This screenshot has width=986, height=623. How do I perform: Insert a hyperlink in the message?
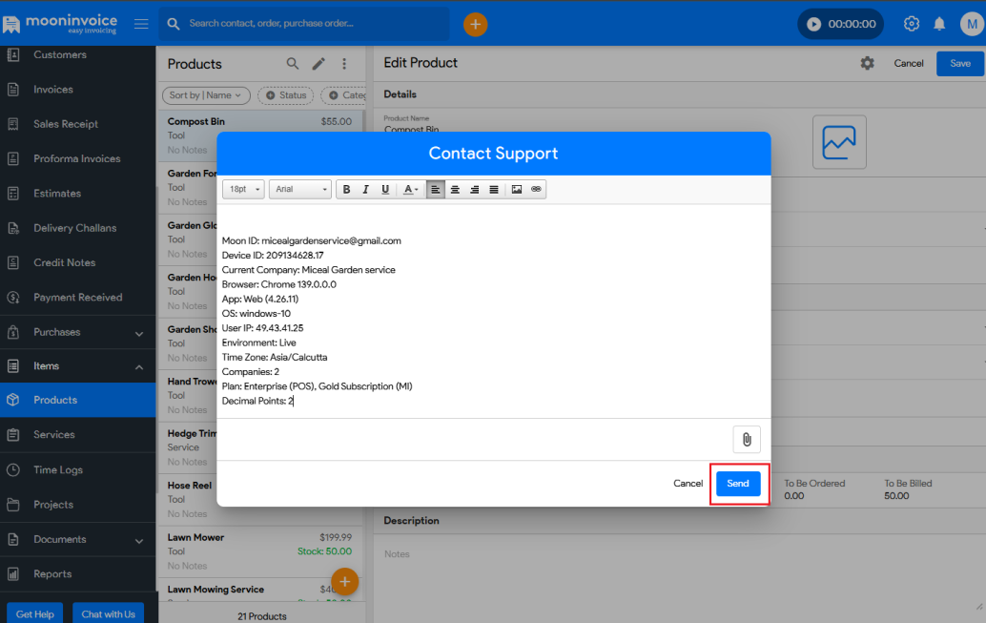pyautogui.click(x=536, y=190)
